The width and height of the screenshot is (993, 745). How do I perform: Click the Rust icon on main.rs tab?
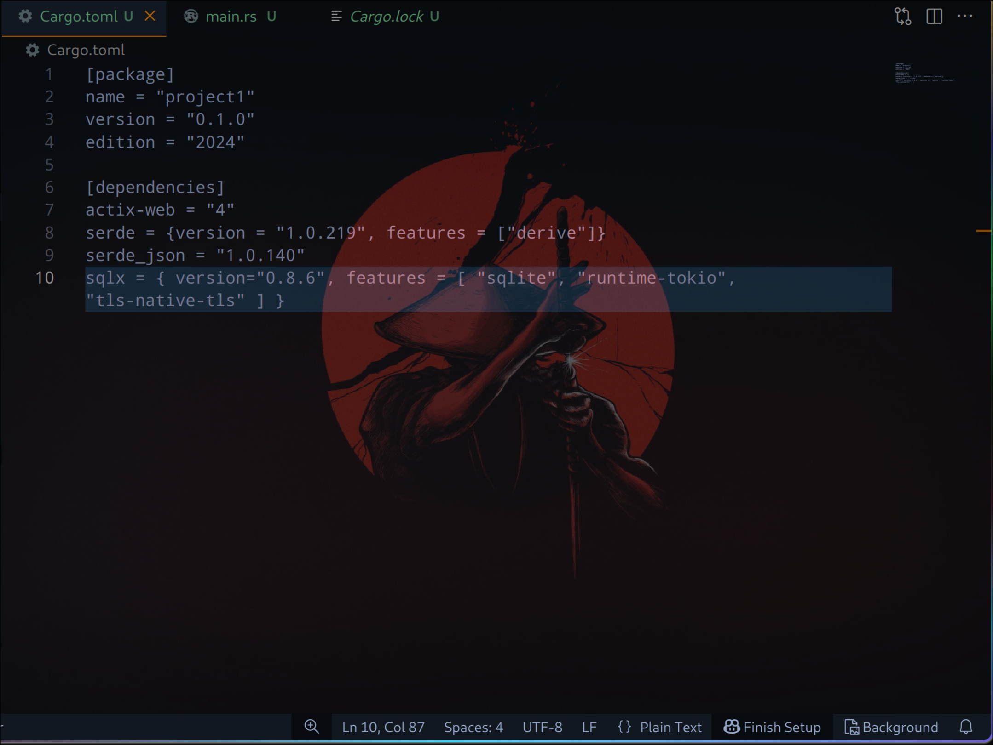[x=191, y=17]
